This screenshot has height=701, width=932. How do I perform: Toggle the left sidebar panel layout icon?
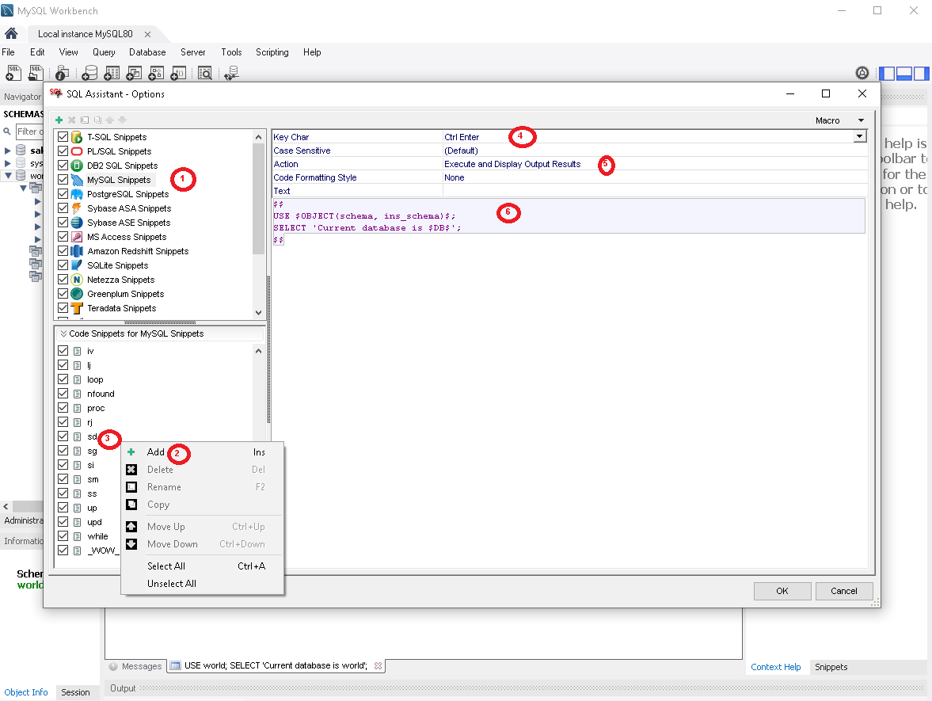point(887,73)
